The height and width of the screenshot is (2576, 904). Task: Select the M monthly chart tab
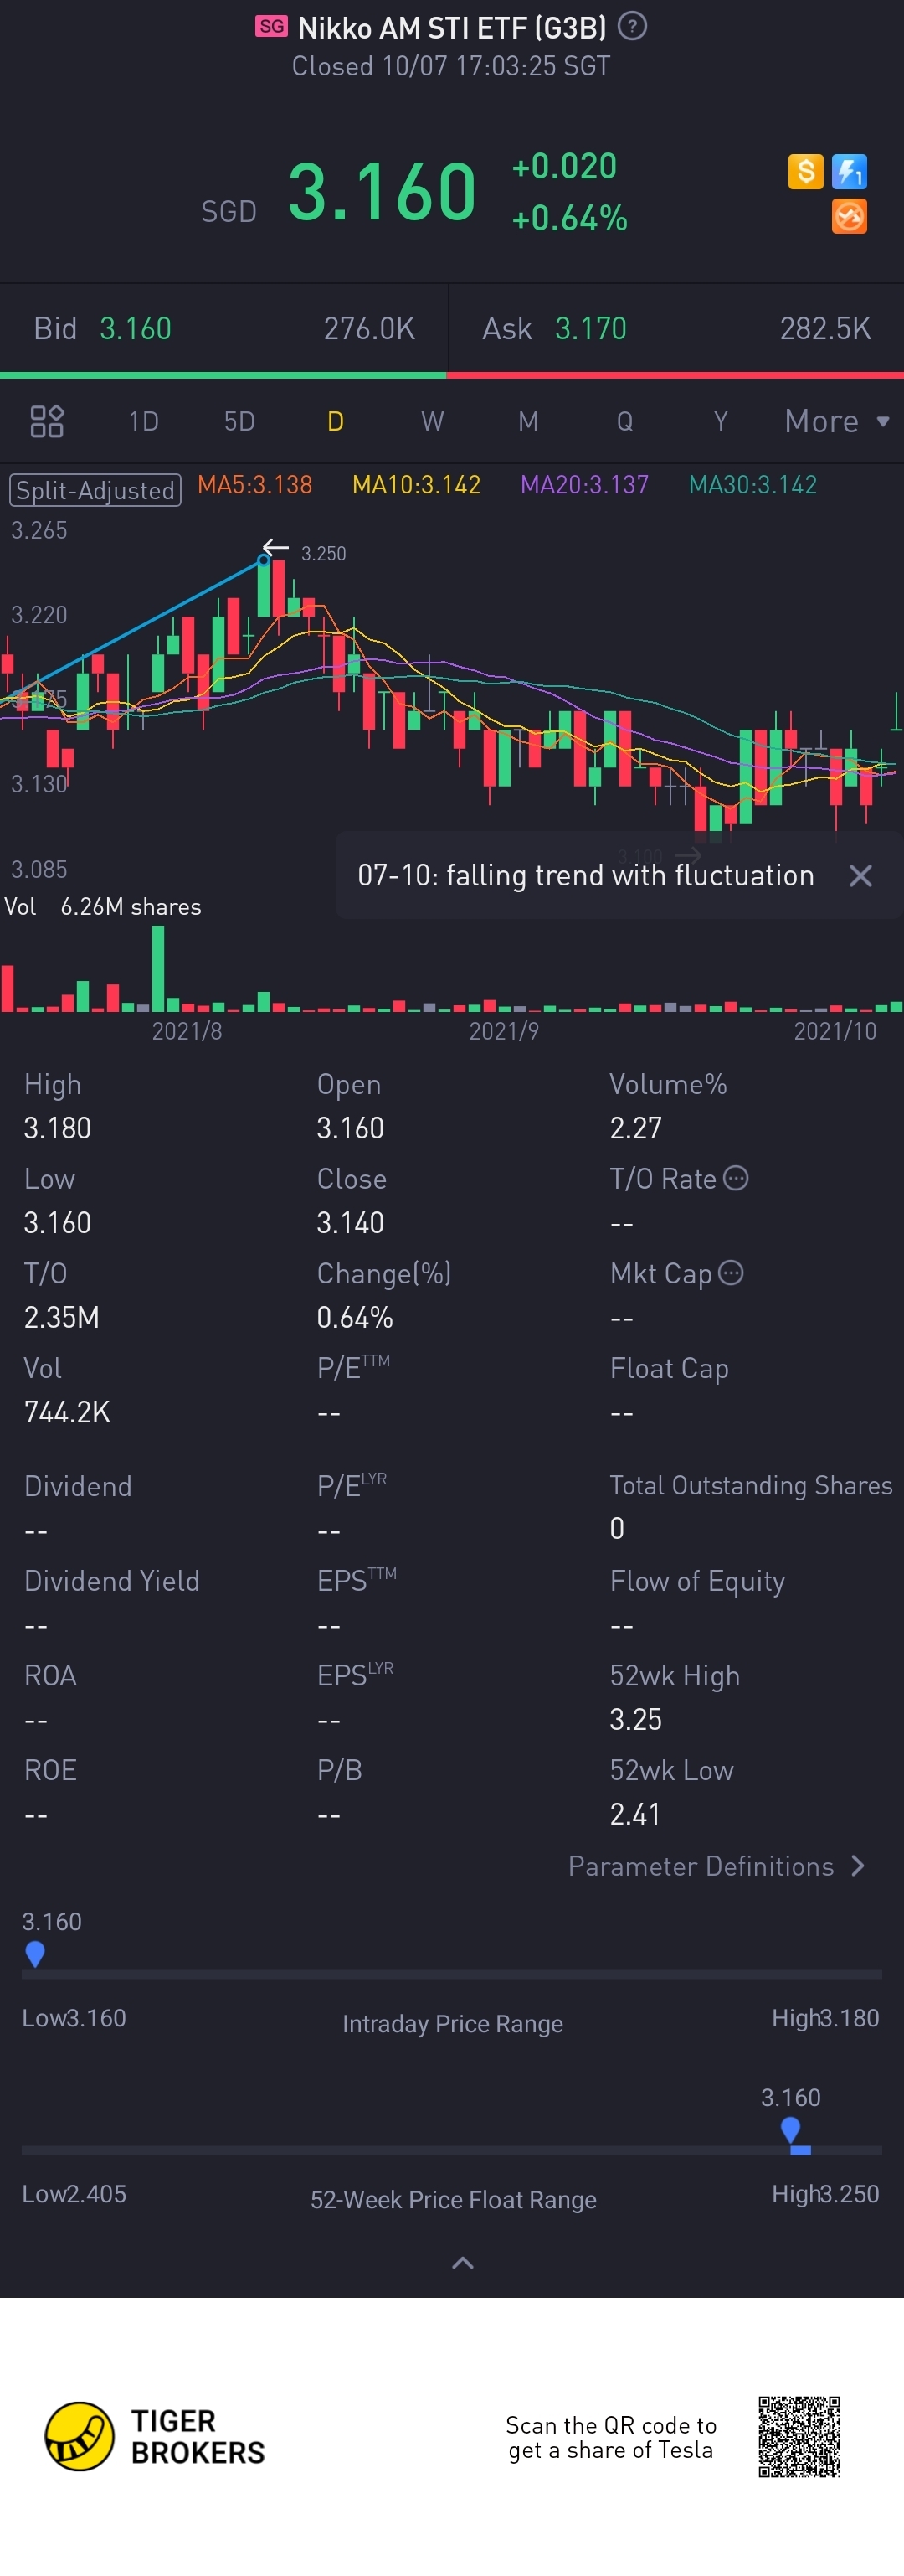click(x=527, y=421)
